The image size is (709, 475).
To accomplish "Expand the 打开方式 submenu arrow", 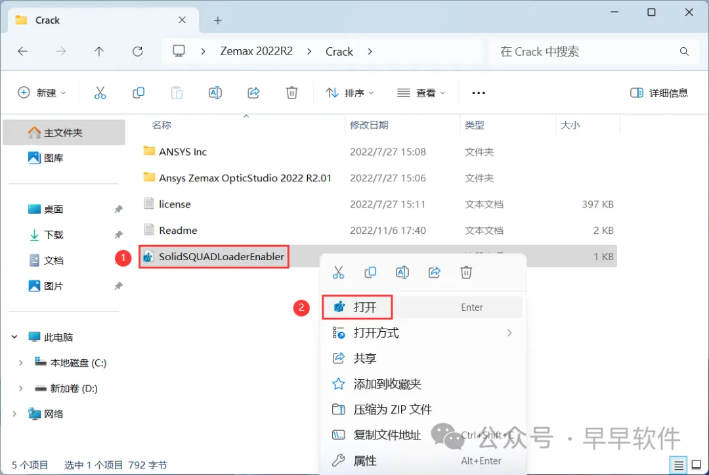I will [x=509, y=333].
